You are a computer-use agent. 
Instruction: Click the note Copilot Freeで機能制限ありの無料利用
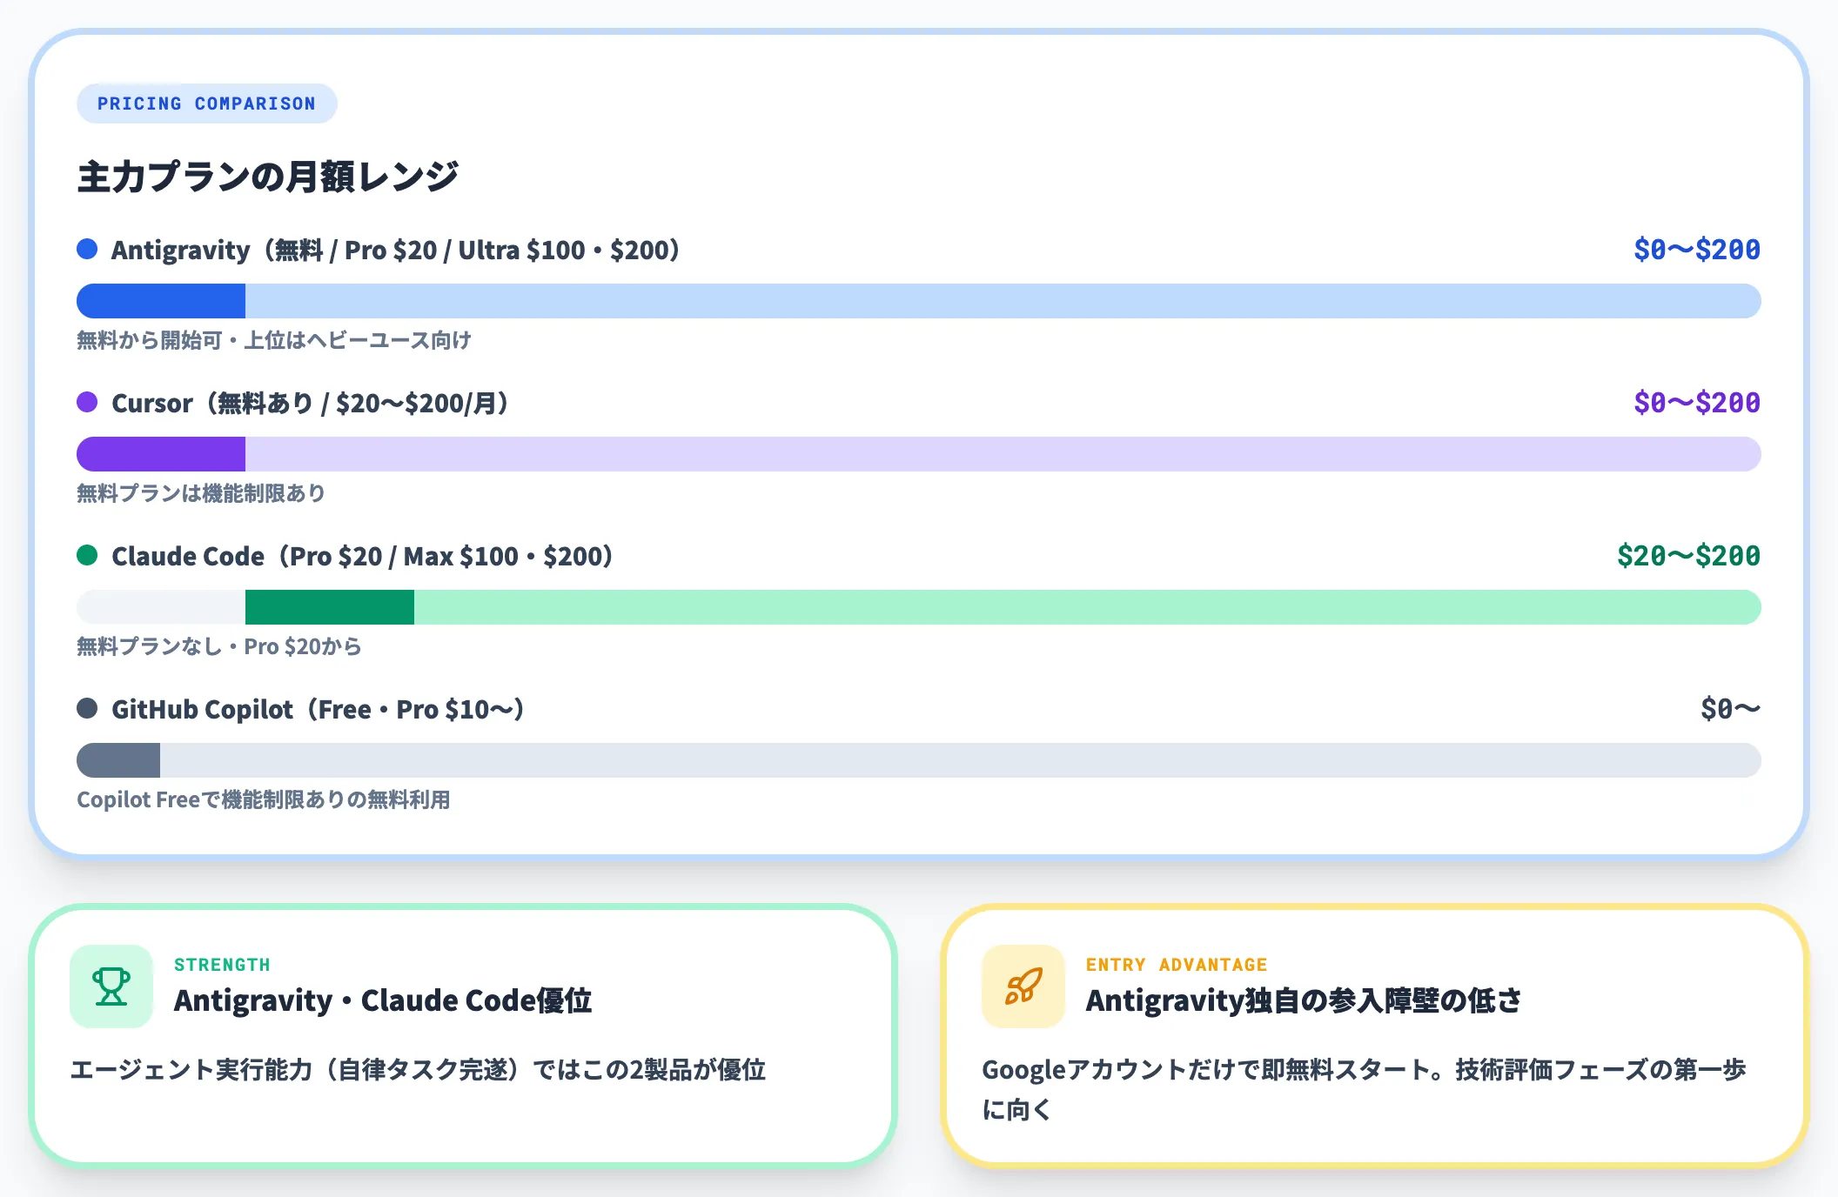264,799
